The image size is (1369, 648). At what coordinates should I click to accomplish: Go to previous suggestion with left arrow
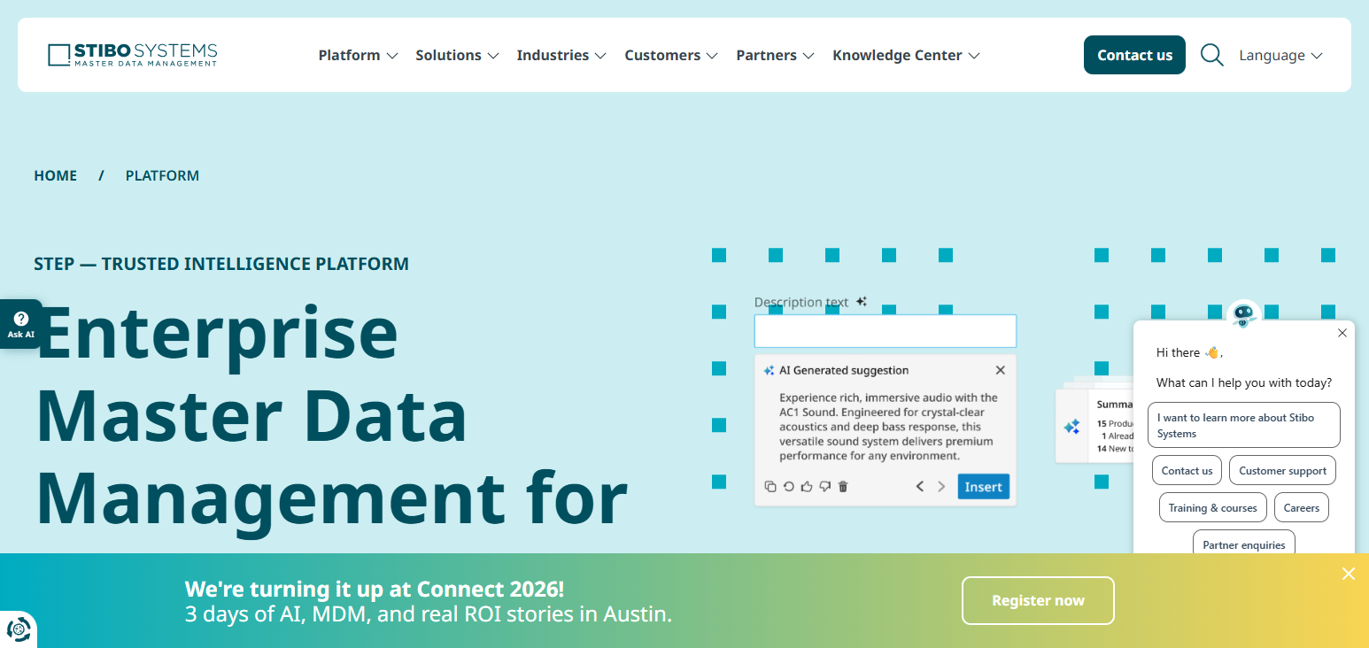tap(920, 486)
